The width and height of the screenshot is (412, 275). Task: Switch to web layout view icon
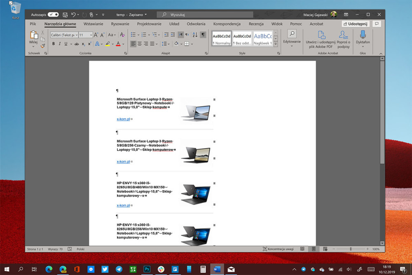click(325, 249)
